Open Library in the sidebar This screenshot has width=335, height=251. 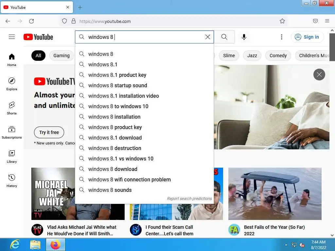12,157
